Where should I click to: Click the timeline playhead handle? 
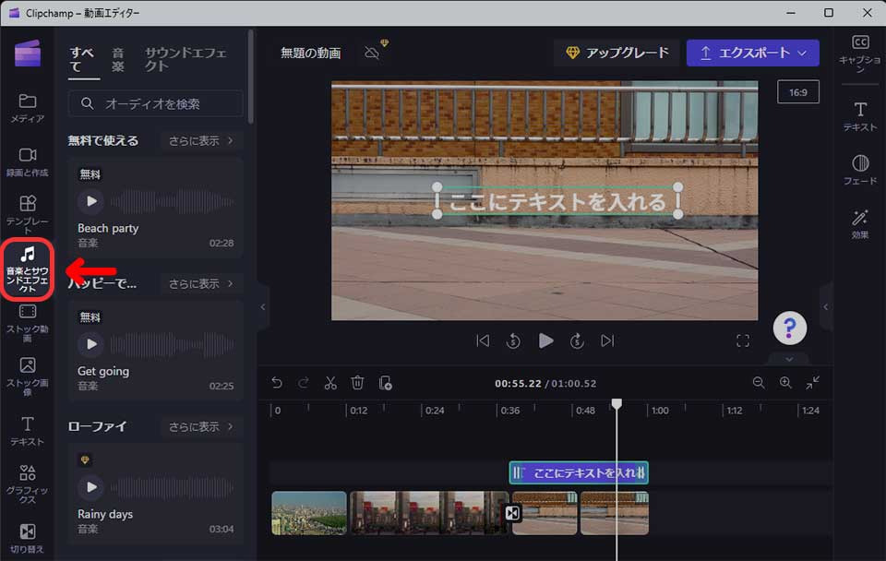coord(617,404)
